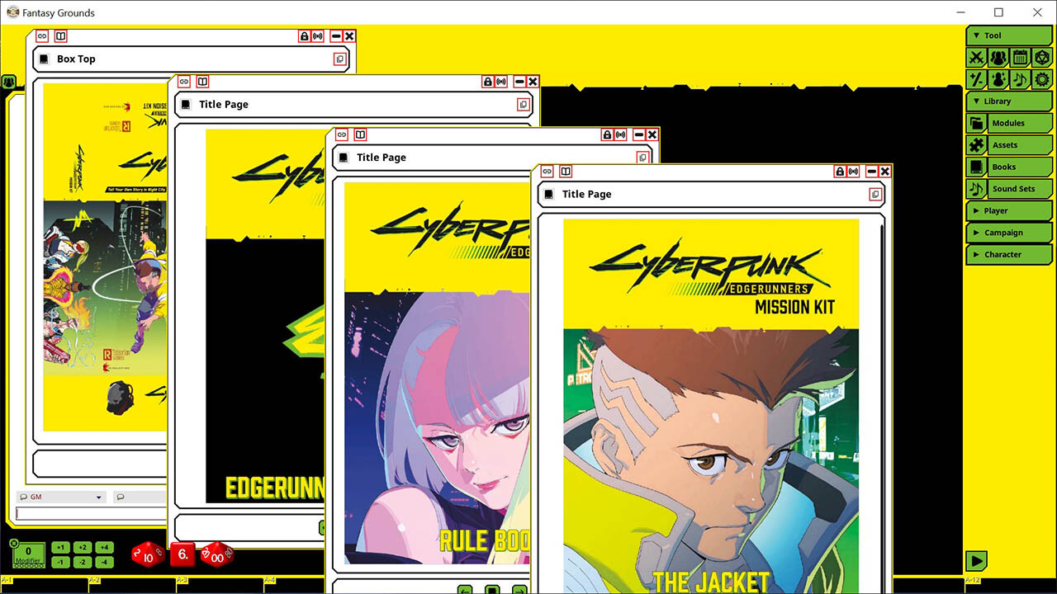The width and height of the screenshot is (1057, 594).
Task: Open the Effects tool icon beside Modifiers
Action: (998, 79)
